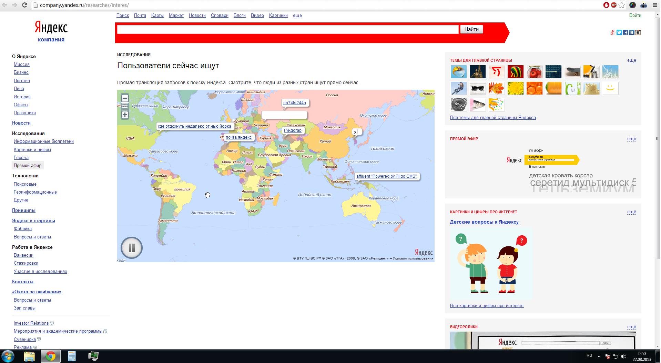Screen dimensions: 661x363
Task: Zoom out the map with minus button
Action: pyautogui.click(x=125, y=98)
